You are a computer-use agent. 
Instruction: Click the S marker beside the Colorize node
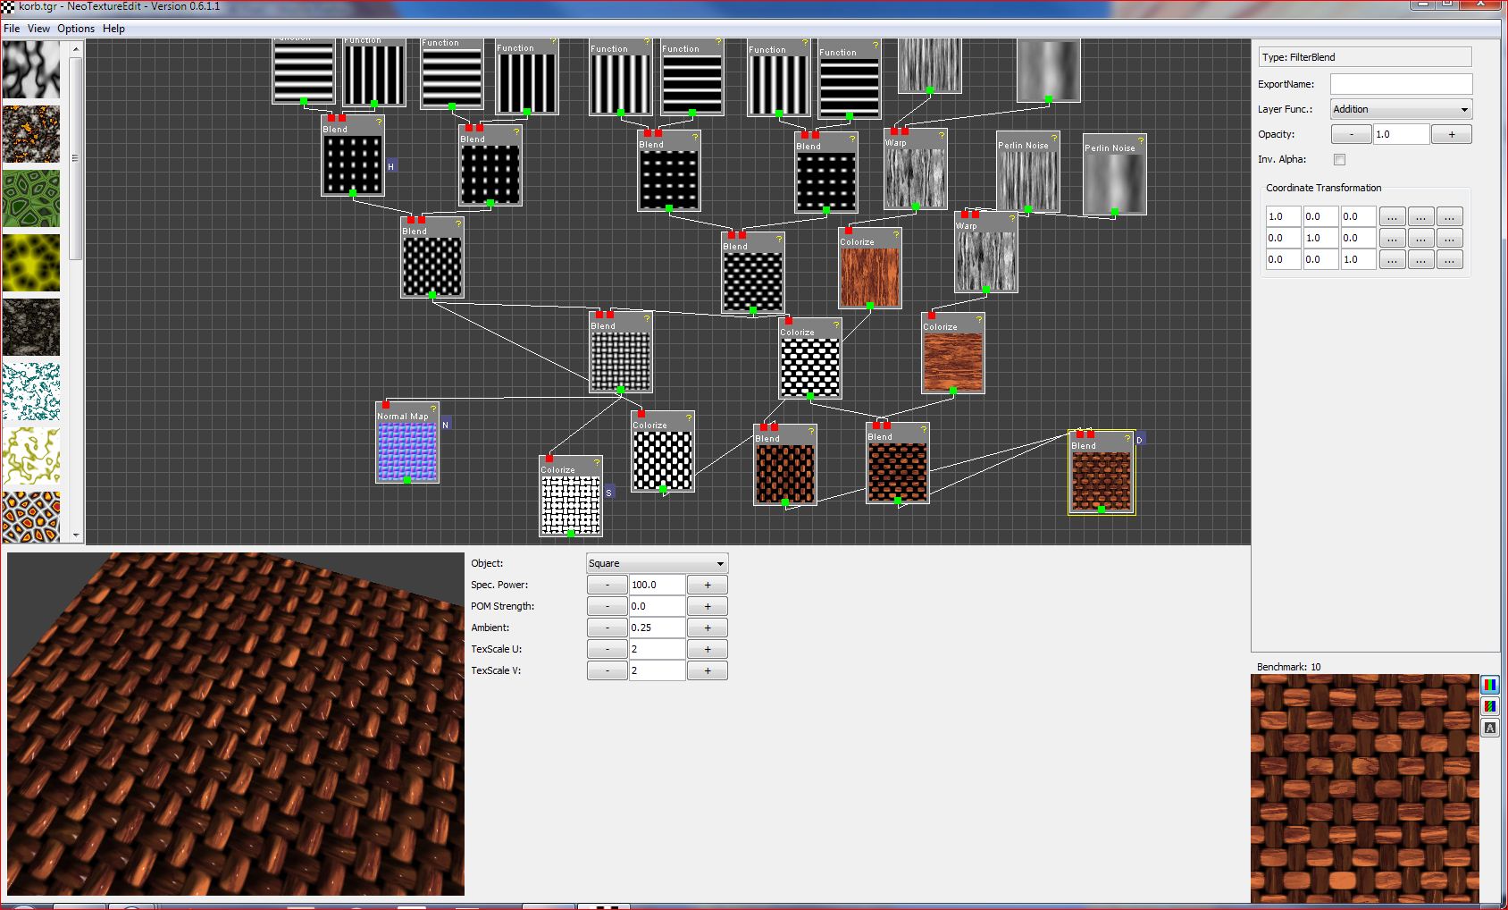(x=609, y=493)
